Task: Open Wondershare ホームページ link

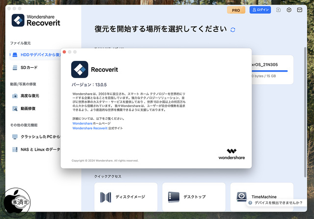Action: pos(91,123)
